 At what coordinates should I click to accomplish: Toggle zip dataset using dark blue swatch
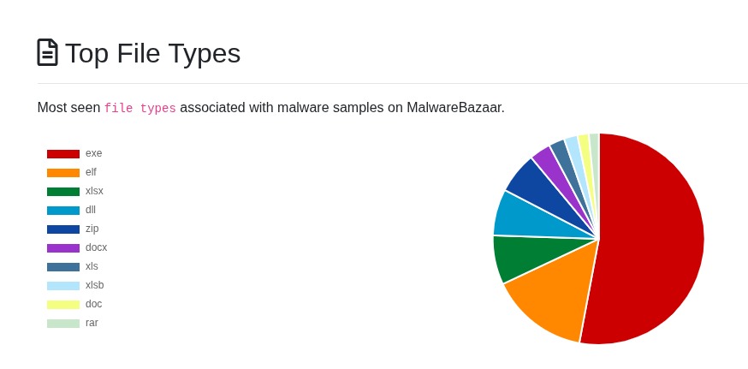point(63,229)
